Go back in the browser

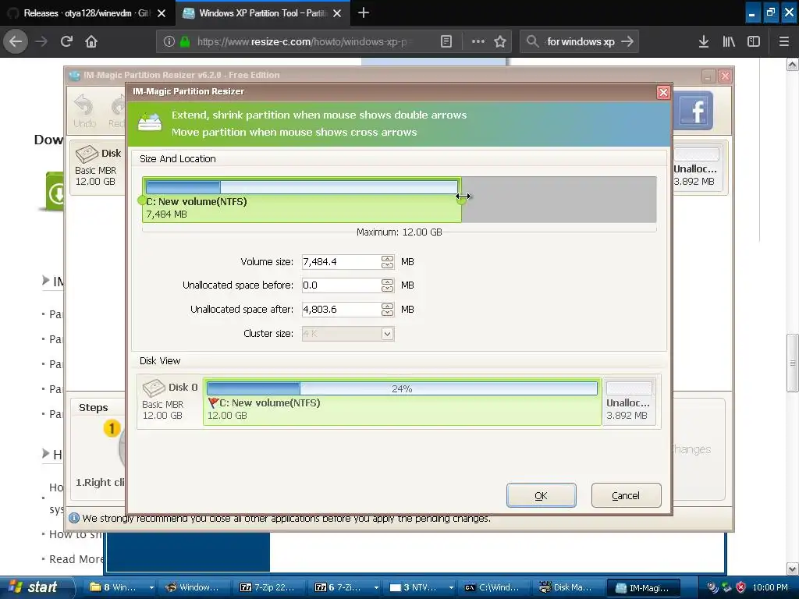(x=16, y=41)
